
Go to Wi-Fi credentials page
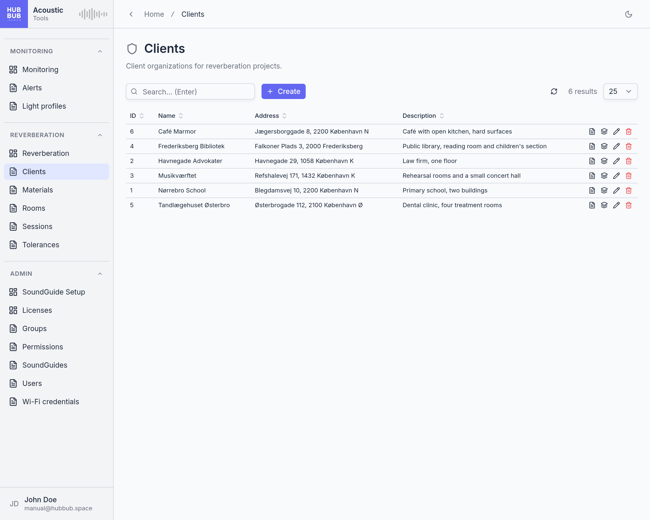[57, 402]
